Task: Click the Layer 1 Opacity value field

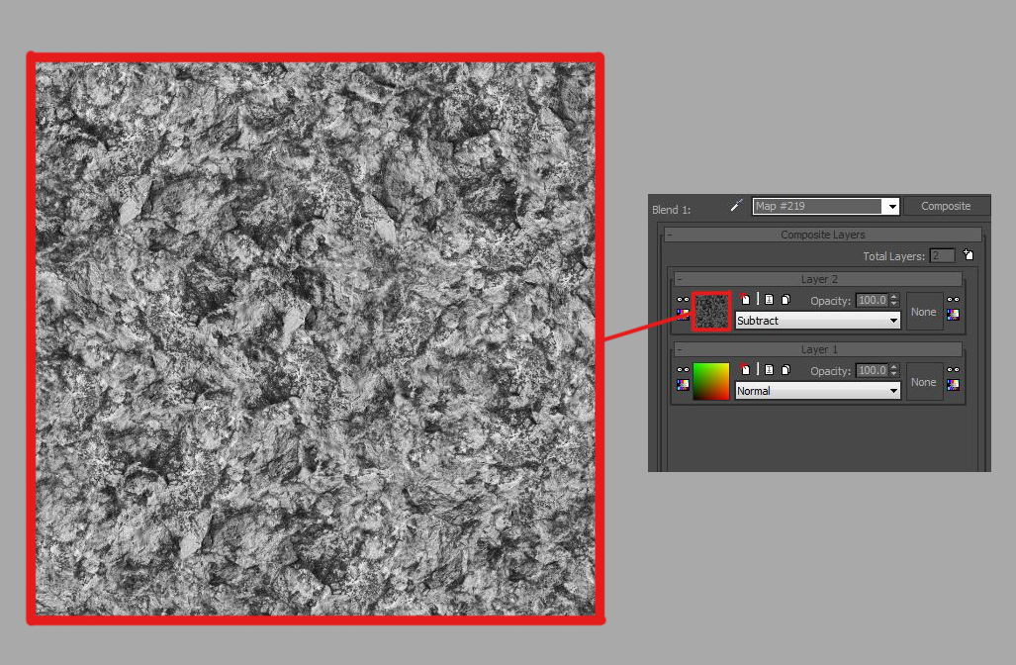Action: click(x=873, y=370)
